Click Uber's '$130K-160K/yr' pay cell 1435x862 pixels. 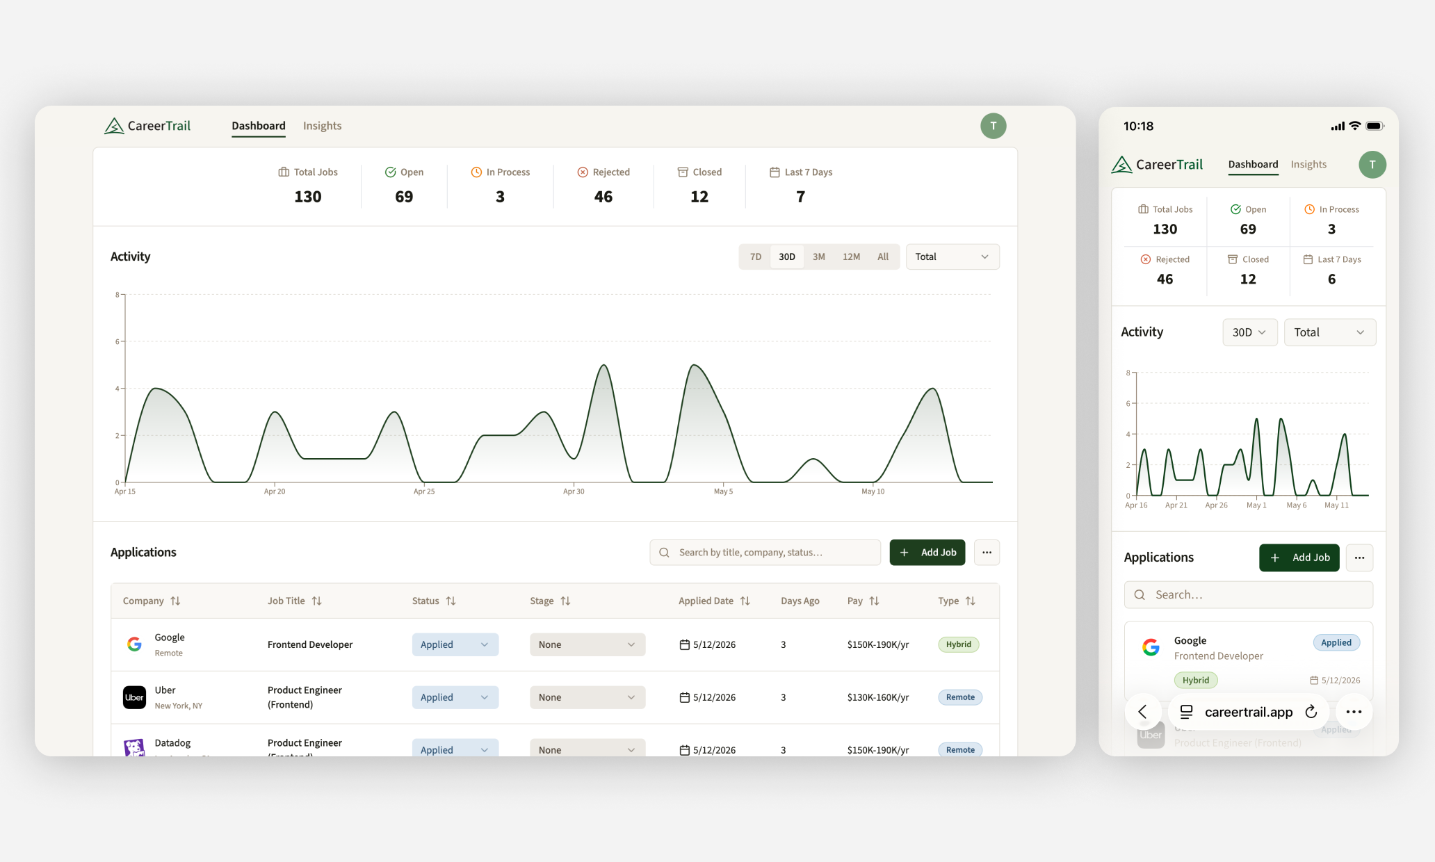878,697
